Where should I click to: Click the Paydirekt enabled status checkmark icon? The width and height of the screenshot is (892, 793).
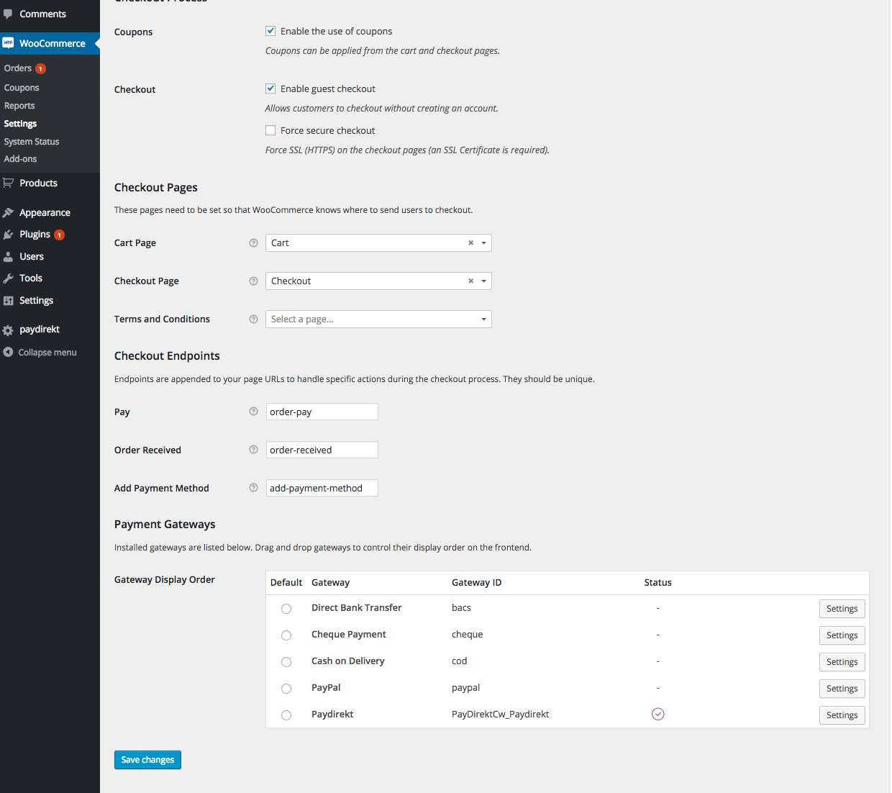point(657,714)
